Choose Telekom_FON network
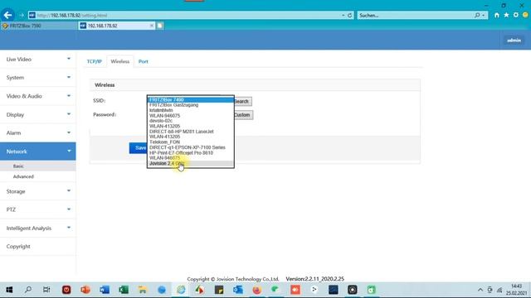This screenshot has height=298, width=531. (x=191, y=142)
